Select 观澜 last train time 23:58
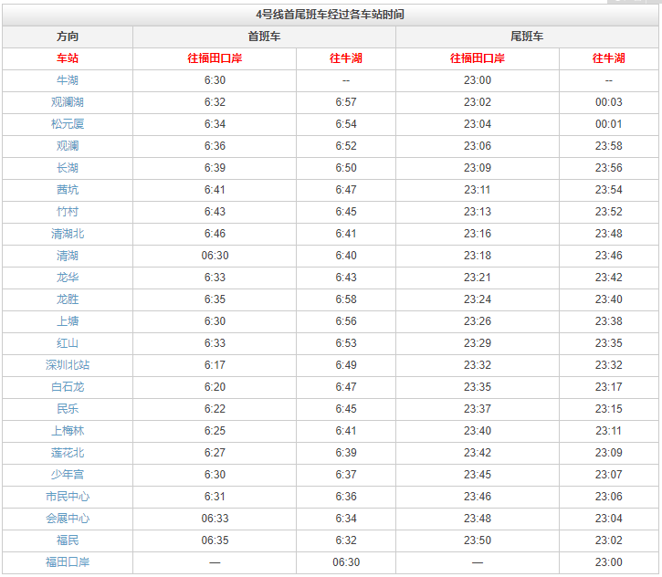Image resolution: width=662 pixels, height=577 pixels. (x=609, y=146)
